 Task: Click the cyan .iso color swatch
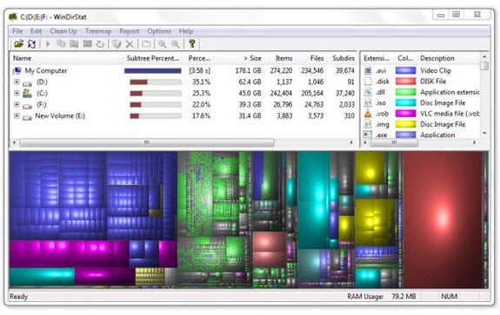[405, 102]
